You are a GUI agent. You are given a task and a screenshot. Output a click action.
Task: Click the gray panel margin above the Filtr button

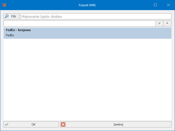11,12
